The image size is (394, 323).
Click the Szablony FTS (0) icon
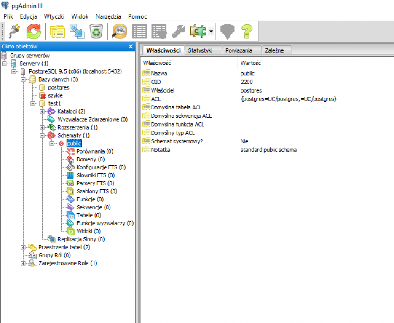[71, 191]
